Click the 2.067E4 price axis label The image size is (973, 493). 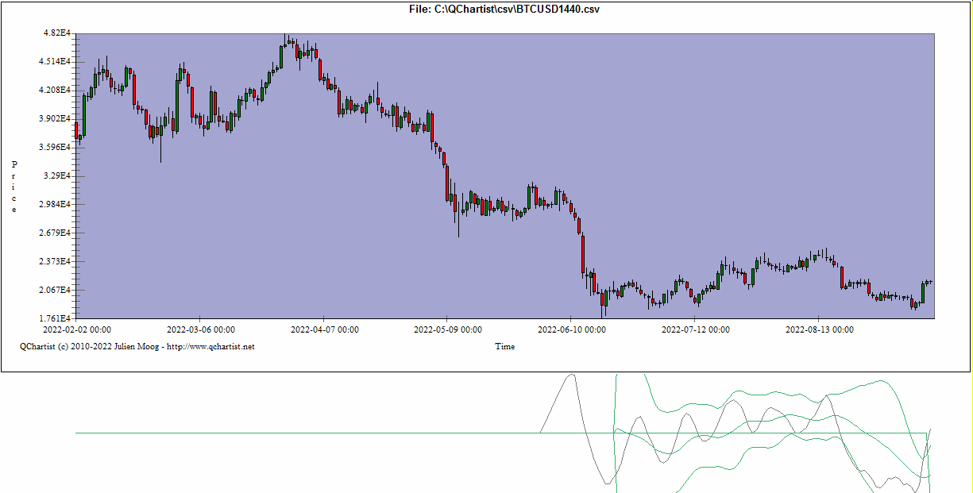coord(56,291)
